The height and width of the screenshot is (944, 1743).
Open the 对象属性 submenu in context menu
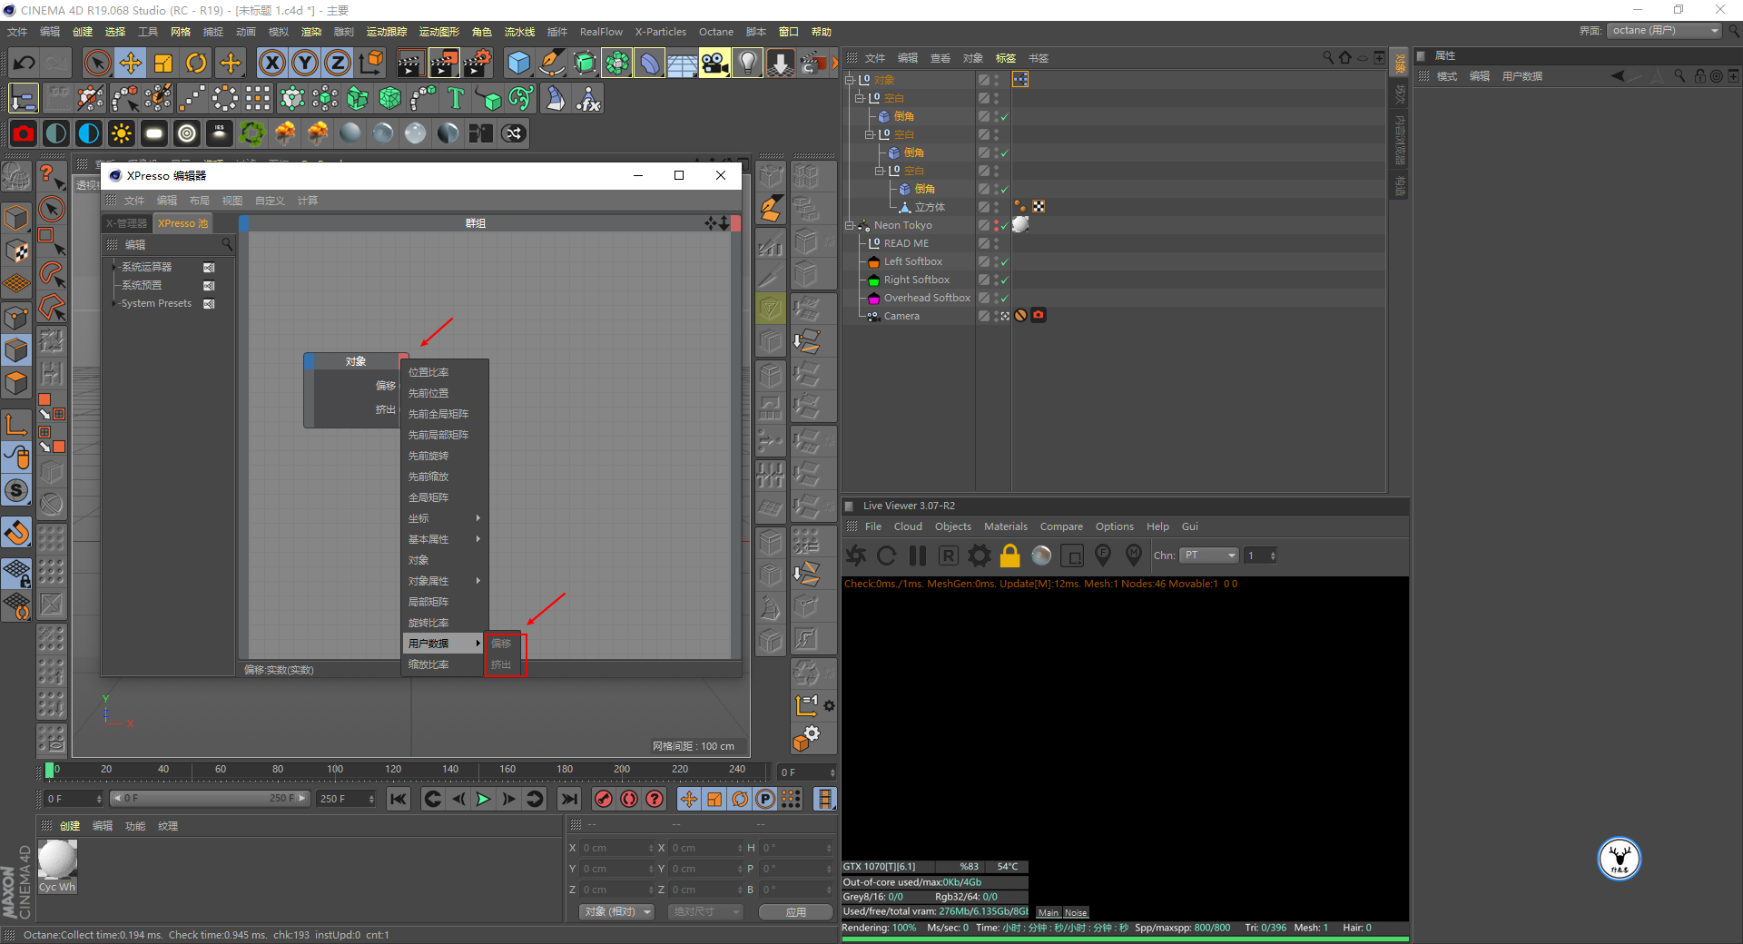pyautogui.click(x=445, y=581)
